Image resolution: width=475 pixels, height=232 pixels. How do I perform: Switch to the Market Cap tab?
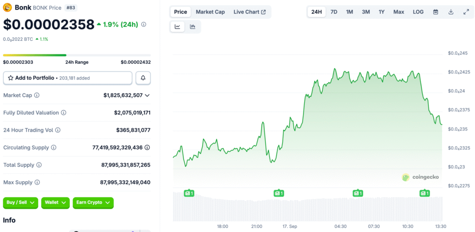(210, 12)
